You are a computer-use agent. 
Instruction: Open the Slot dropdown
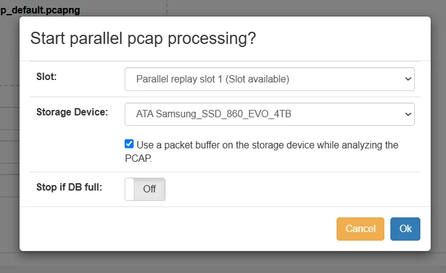coord(269,79)
